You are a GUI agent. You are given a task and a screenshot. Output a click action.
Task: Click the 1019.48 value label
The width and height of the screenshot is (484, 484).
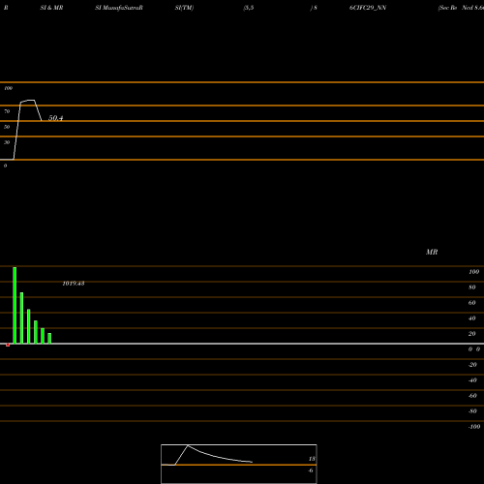click(x=74, y=284)
